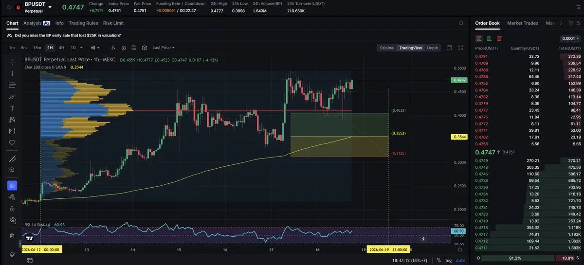Viewport: 584px width, 265px height.
Task: Toggle the chart window layout icon
Action: pyautogui.click(x=449, y=48)
